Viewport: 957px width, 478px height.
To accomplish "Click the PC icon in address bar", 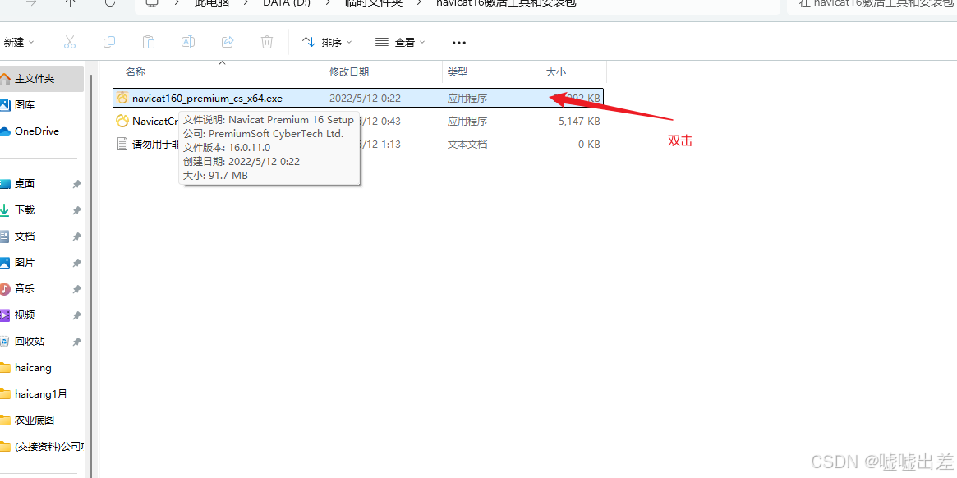I will [152, 3].
